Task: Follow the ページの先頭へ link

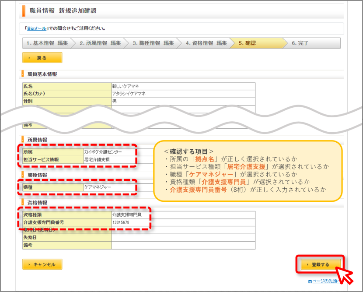Action: click(x=326, y=281)
